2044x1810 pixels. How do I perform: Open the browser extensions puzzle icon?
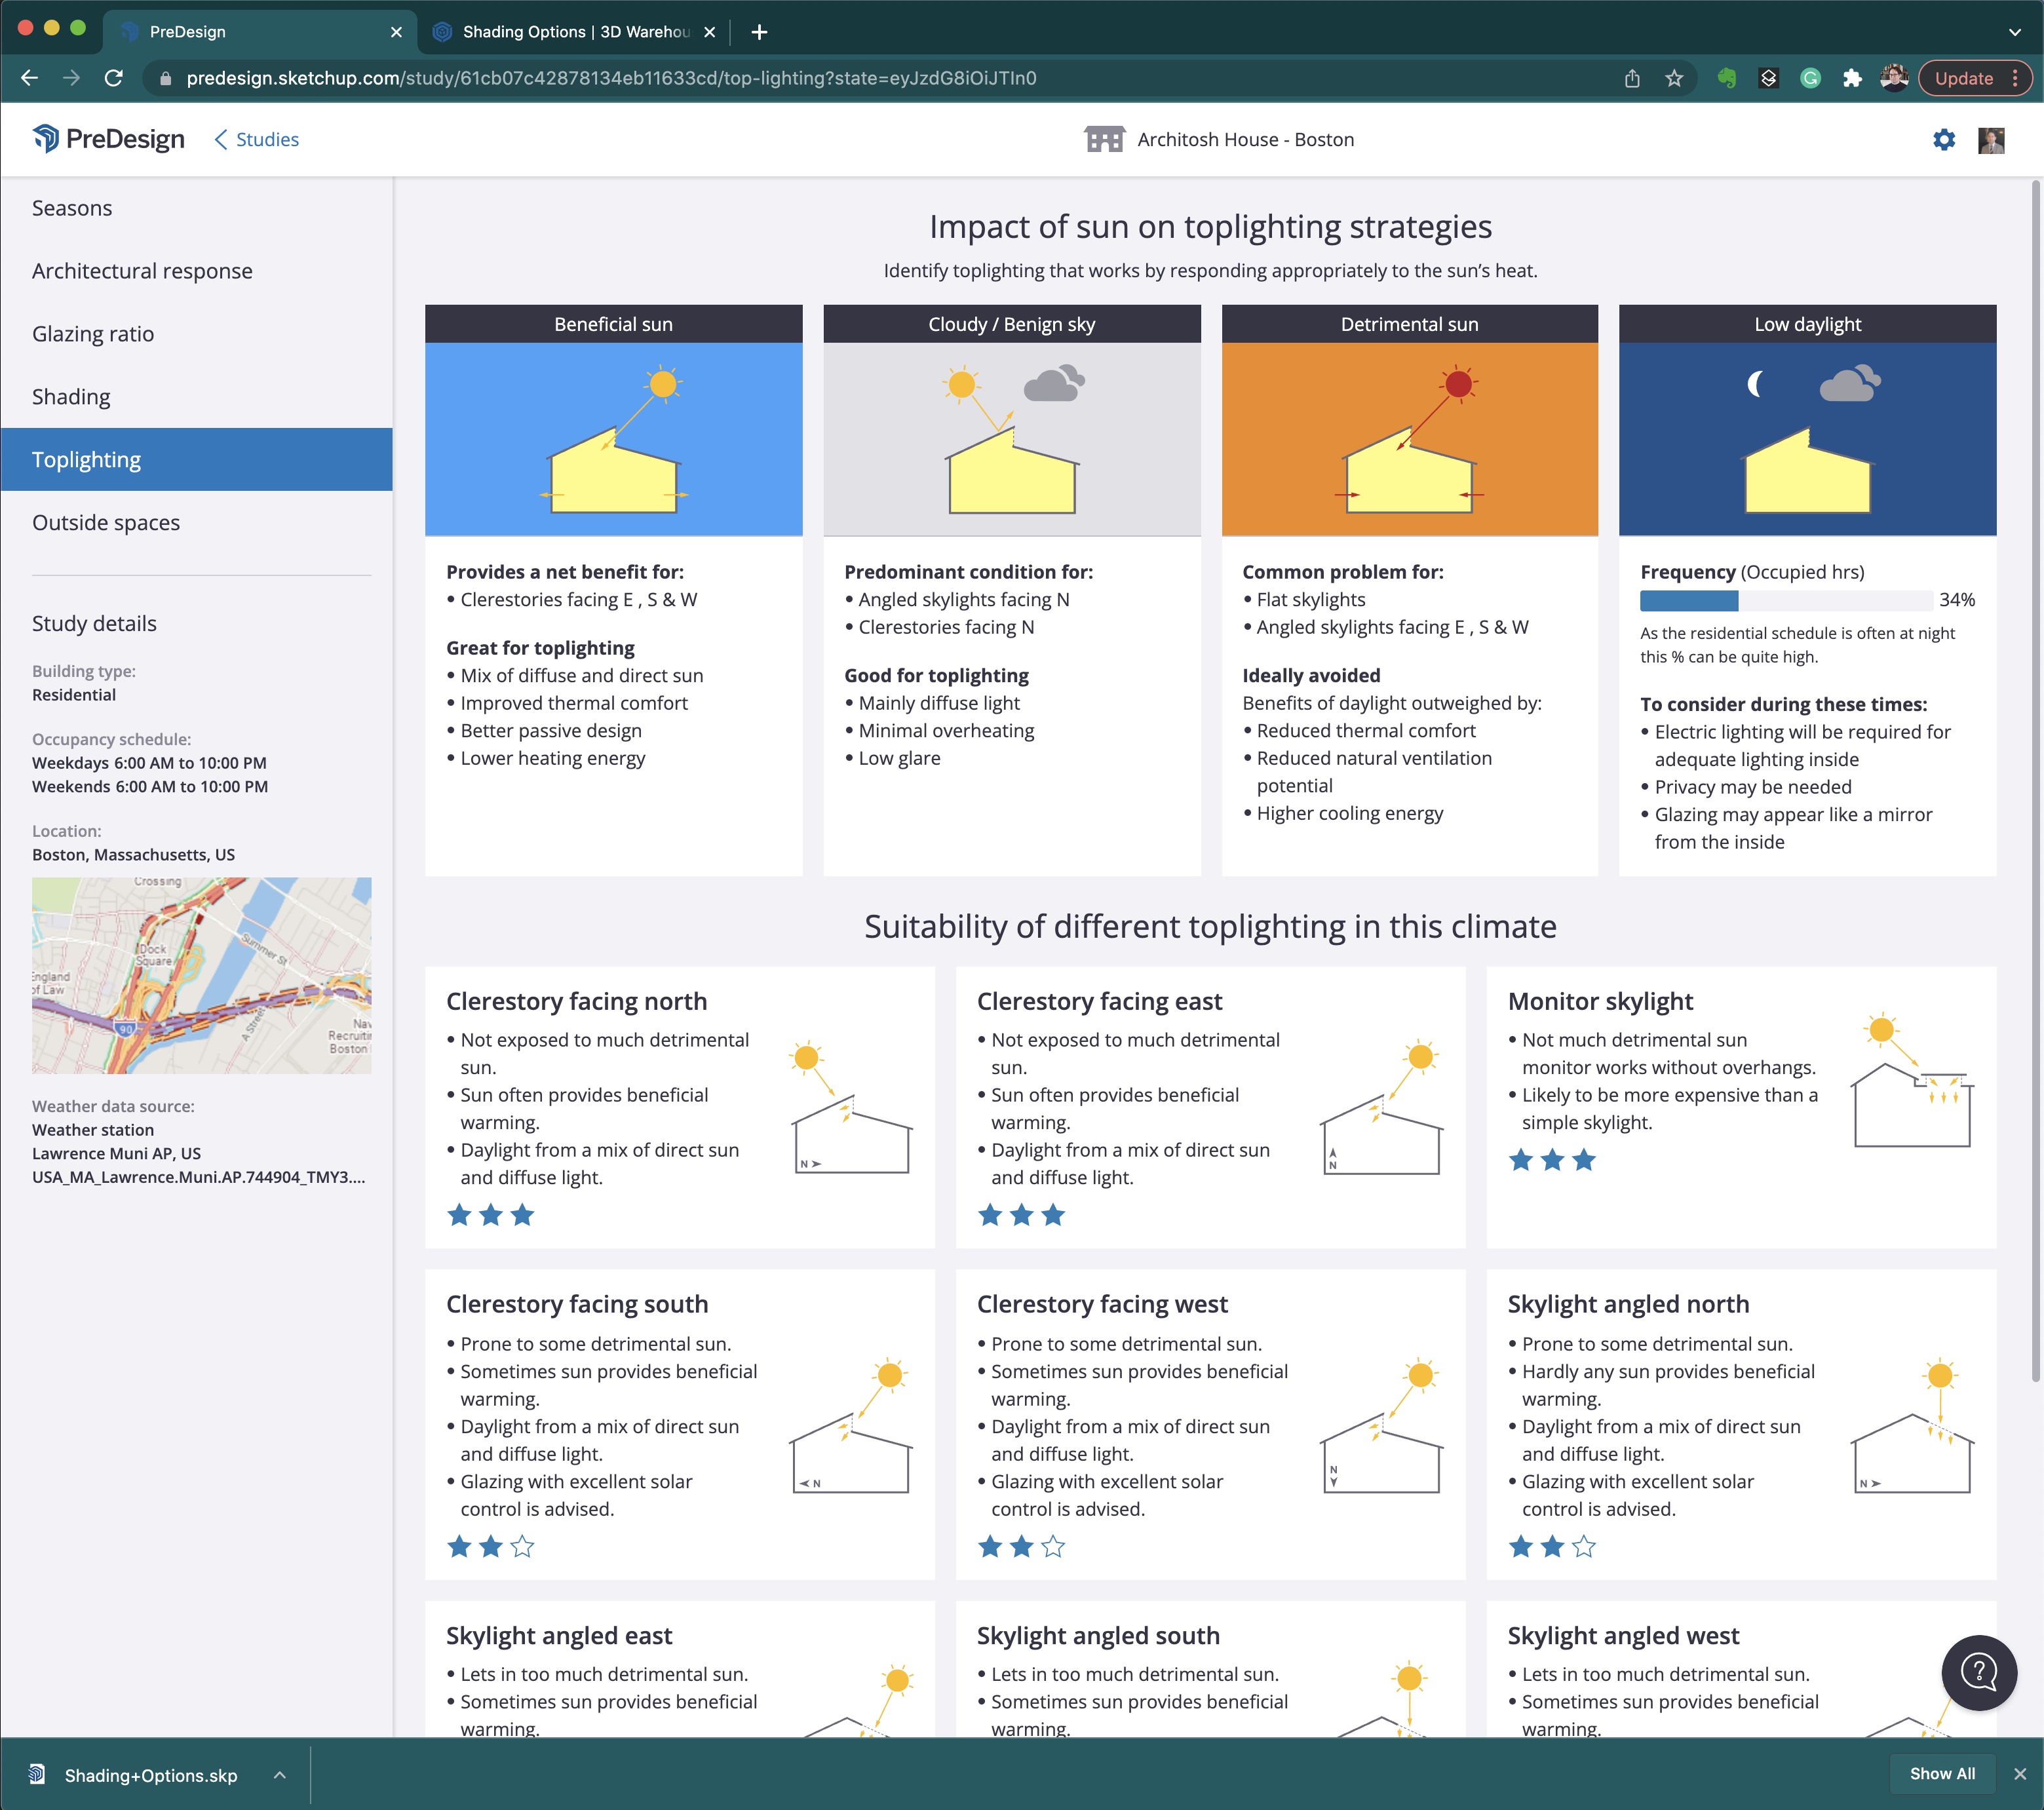(x=1852, y=78)
